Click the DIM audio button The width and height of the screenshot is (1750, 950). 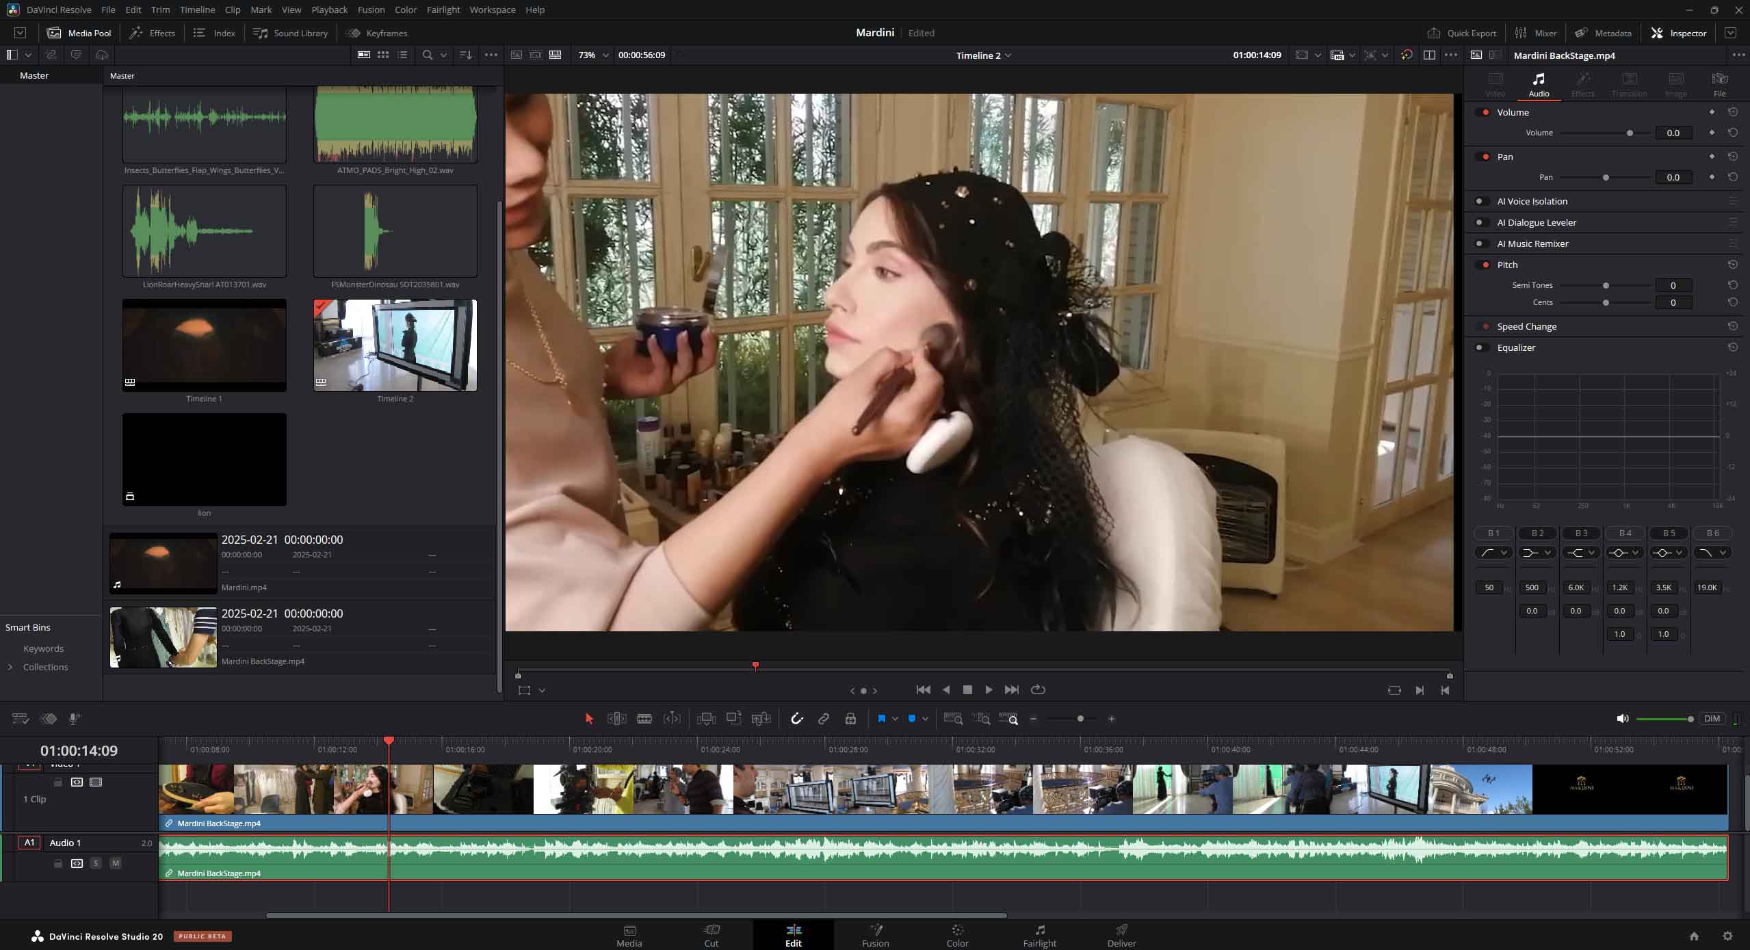(1712, 719)
